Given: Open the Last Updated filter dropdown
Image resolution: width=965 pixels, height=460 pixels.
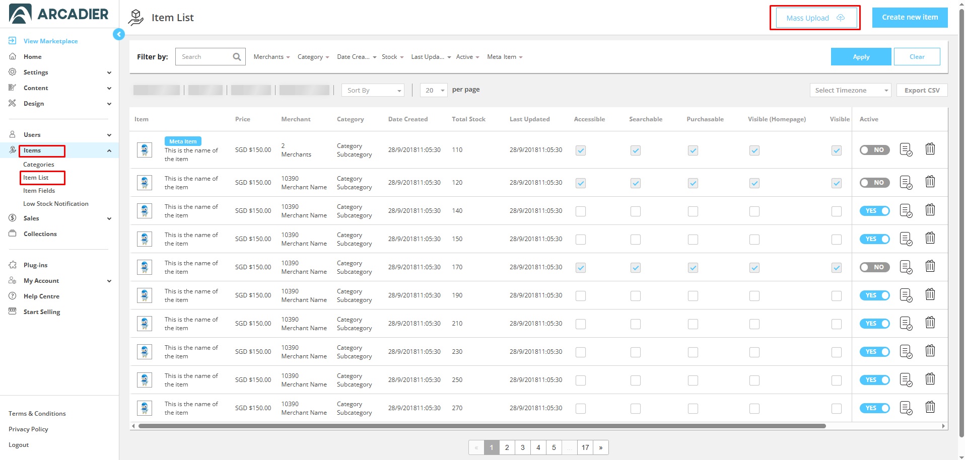Looking at the screenshot, I should tap(431, 57).
